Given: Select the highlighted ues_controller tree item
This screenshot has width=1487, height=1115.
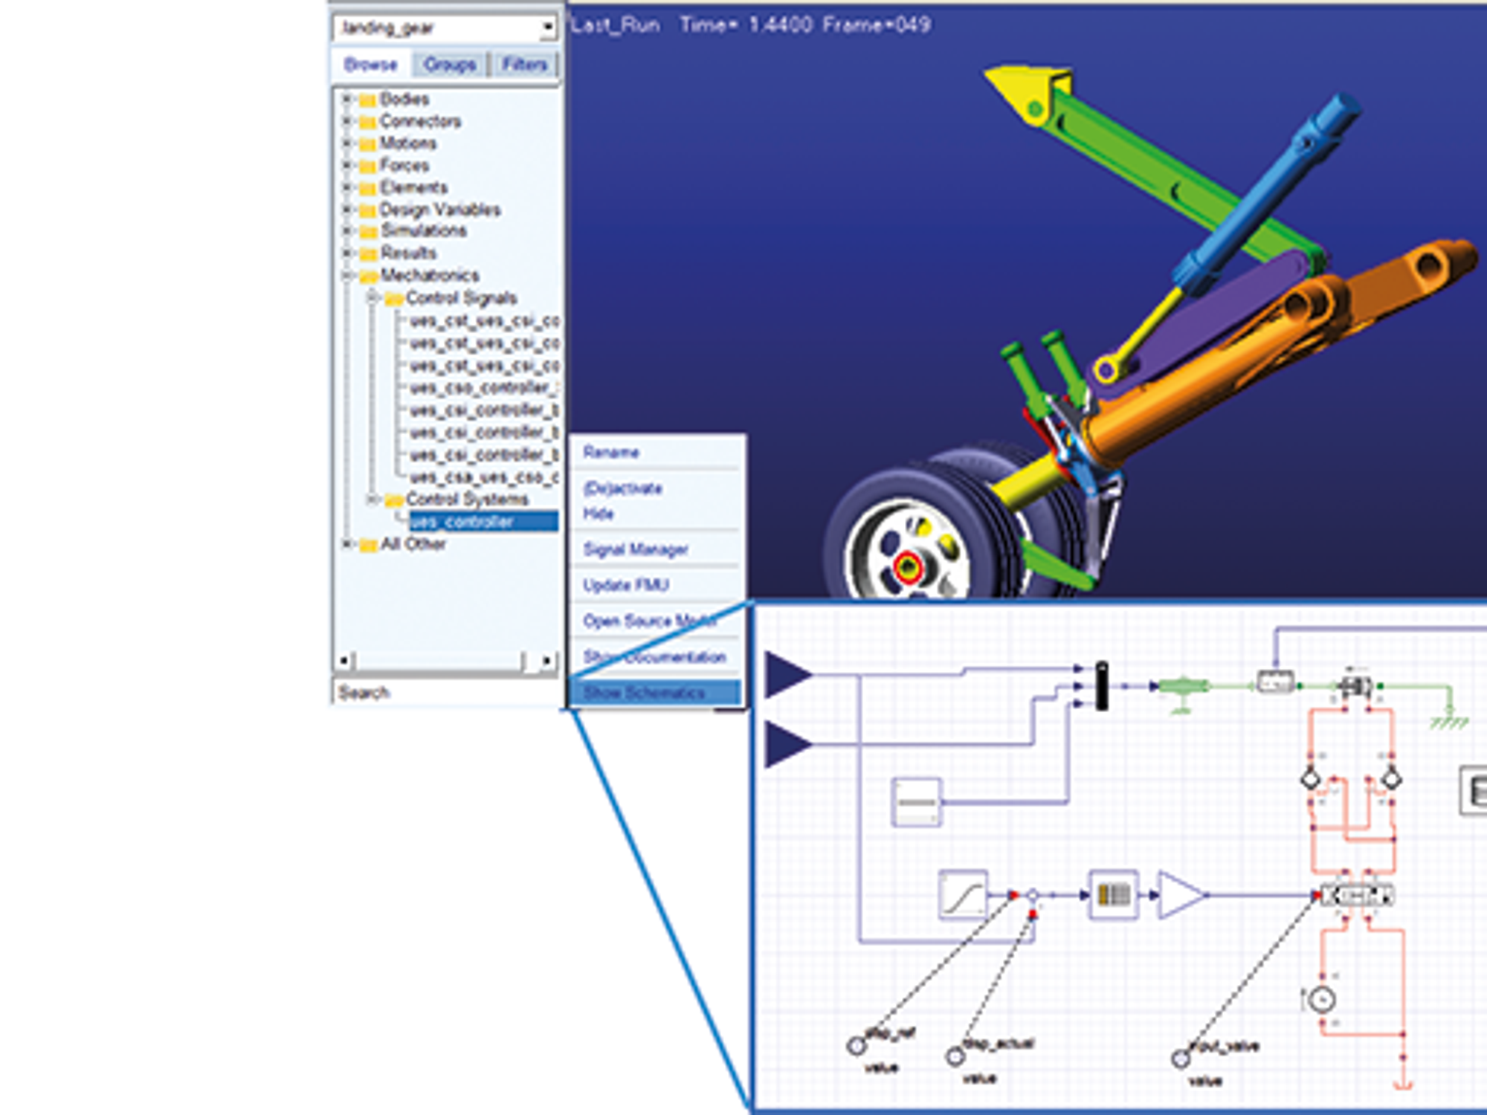Looking at the screenshot, I should (x=483, y=521).
